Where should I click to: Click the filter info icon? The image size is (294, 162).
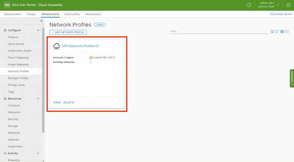(272, 31)
